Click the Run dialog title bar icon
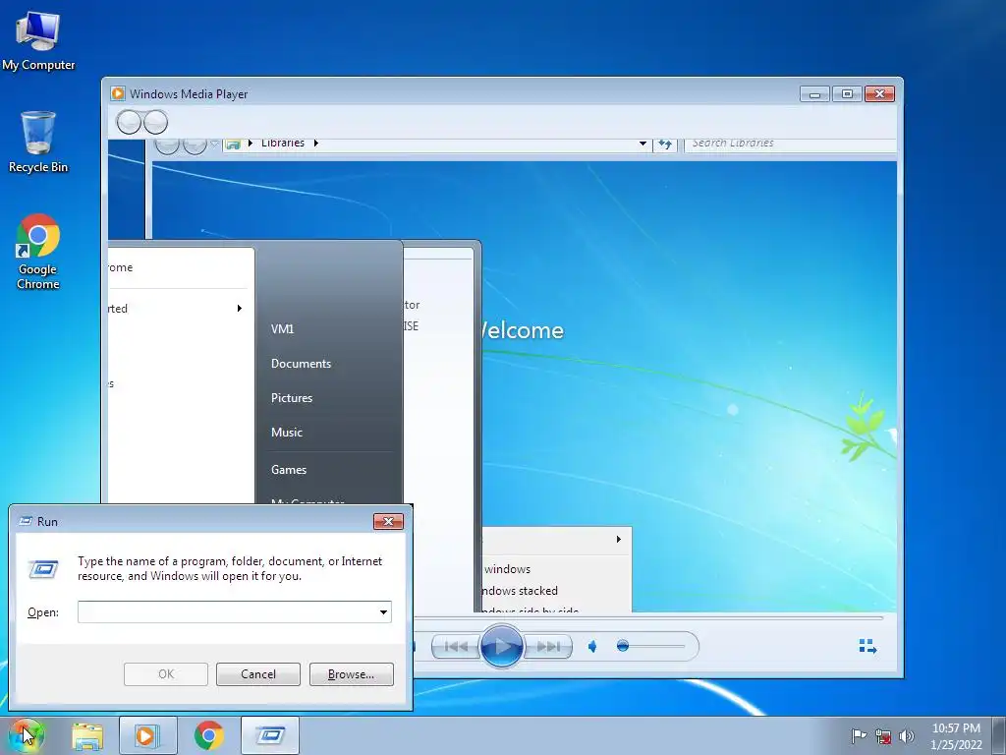 click(26, 521)
